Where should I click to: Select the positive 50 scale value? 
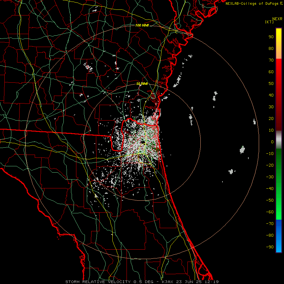point(271,84)
